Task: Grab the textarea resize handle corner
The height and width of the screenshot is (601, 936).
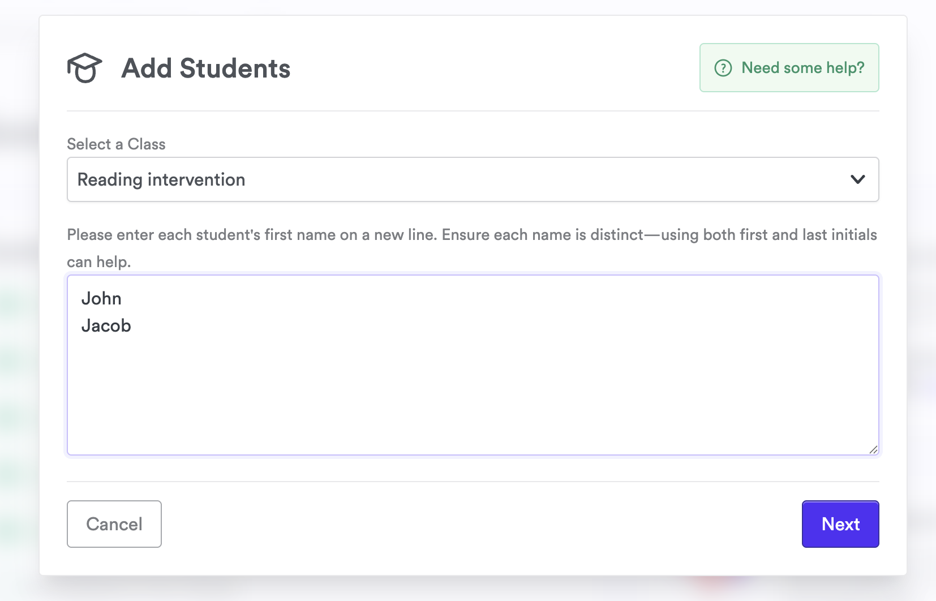Action: (x=873, y=449)
